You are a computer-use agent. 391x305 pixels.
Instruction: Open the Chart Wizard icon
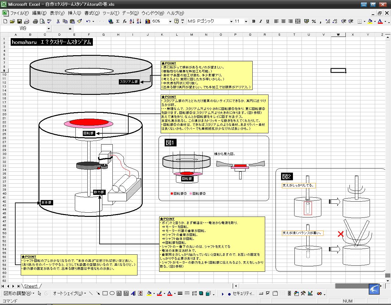[x=148, y=21]
